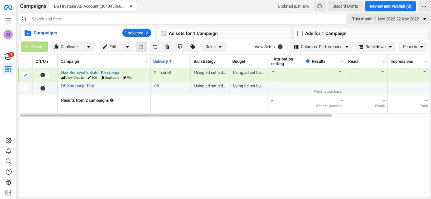Toggle on the DS Kampanja Test switch

(45, 88)
